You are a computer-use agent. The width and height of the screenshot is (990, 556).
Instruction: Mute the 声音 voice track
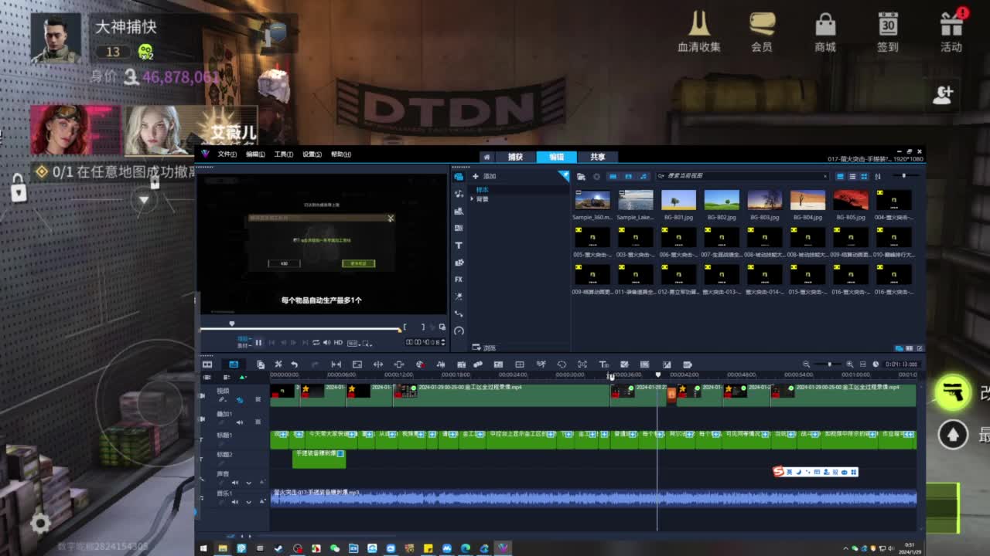click(235, 483)
